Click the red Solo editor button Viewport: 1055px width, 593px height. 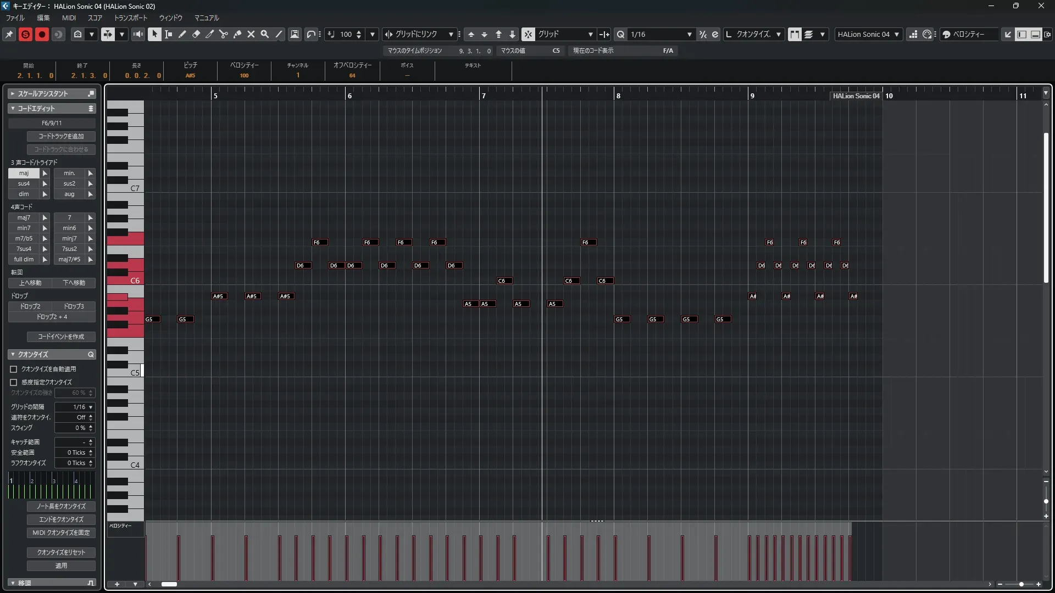(x=25, y=34)
